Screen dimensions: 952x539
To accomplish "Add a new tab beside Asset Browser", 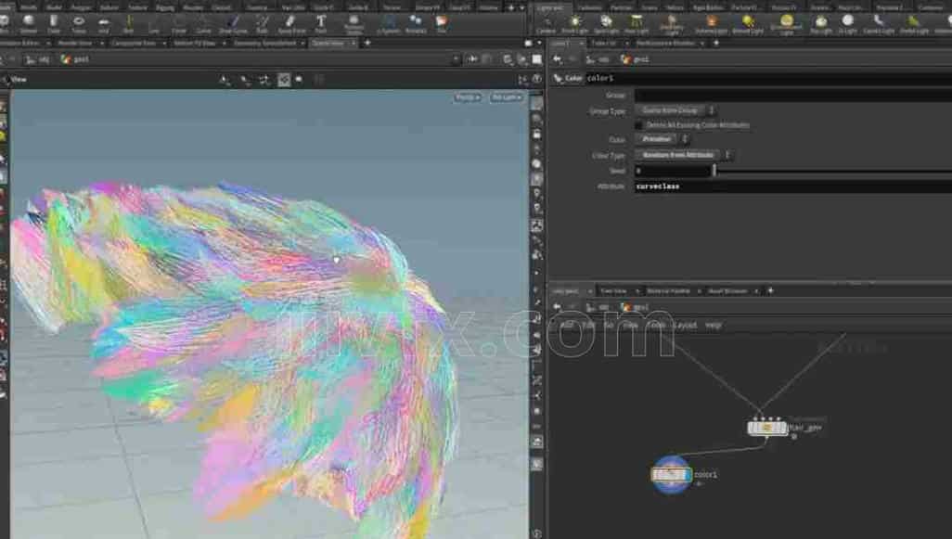I will click(x=770, y=291).
